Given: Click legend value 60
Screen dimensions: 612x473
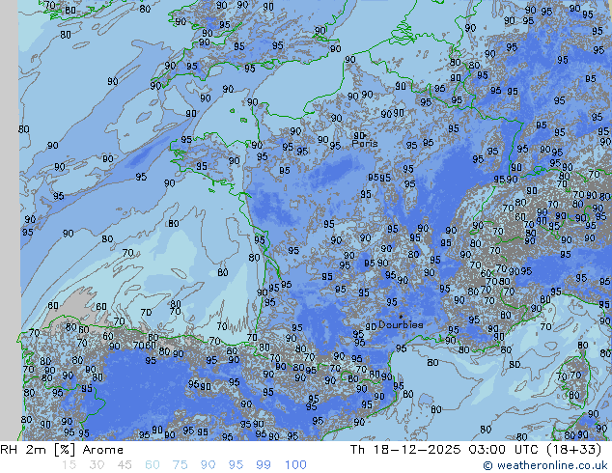Looking at the screenshot, I should tap(153, 465).
